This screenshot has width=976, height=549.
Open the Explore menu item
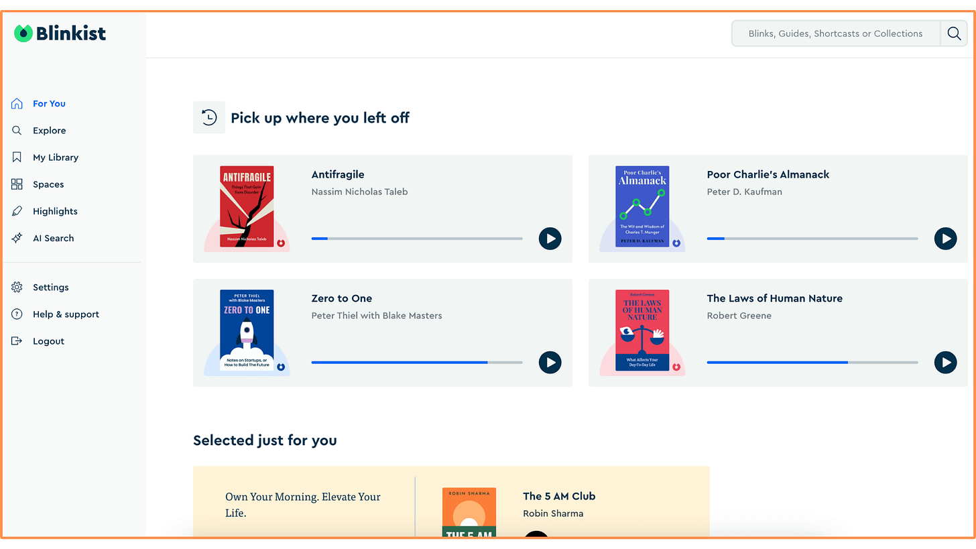click(49, 130)
